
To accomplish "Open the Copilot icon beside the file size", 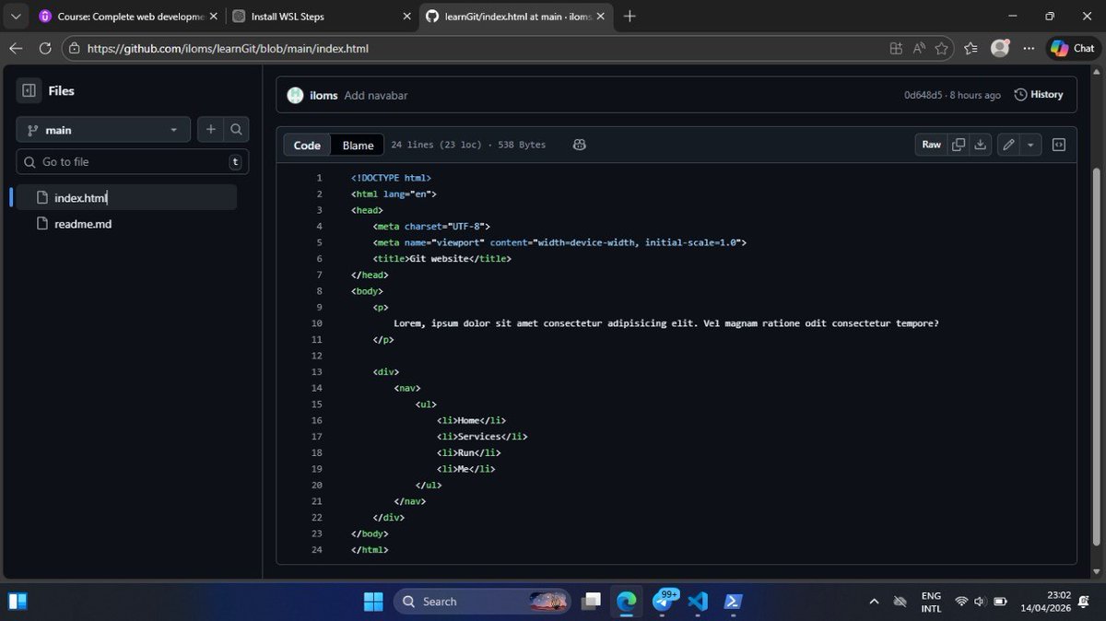I will (579, 145).
